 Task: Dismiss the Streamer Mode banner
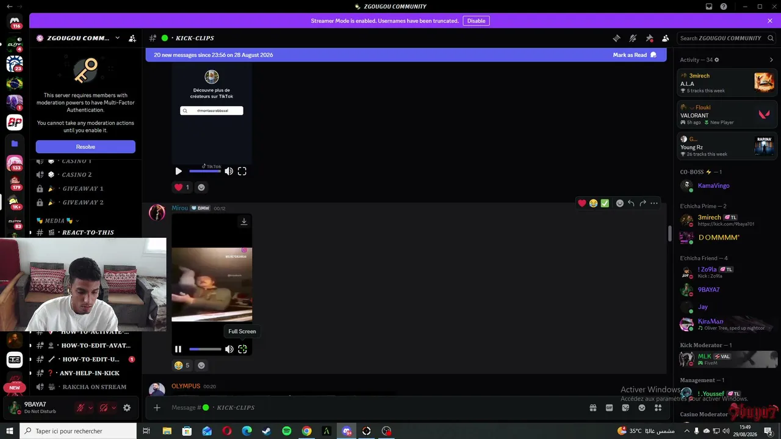tap(770, 21)
